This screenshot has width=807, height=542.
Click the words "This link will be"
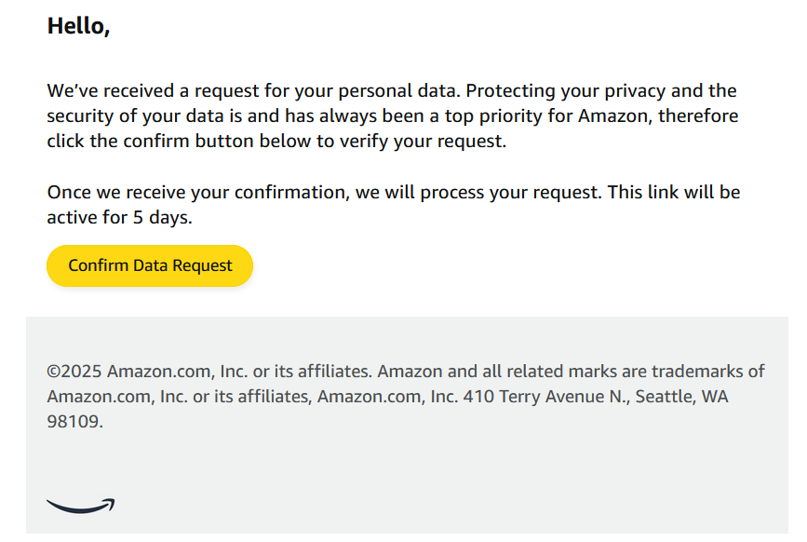tap(673, 193)
